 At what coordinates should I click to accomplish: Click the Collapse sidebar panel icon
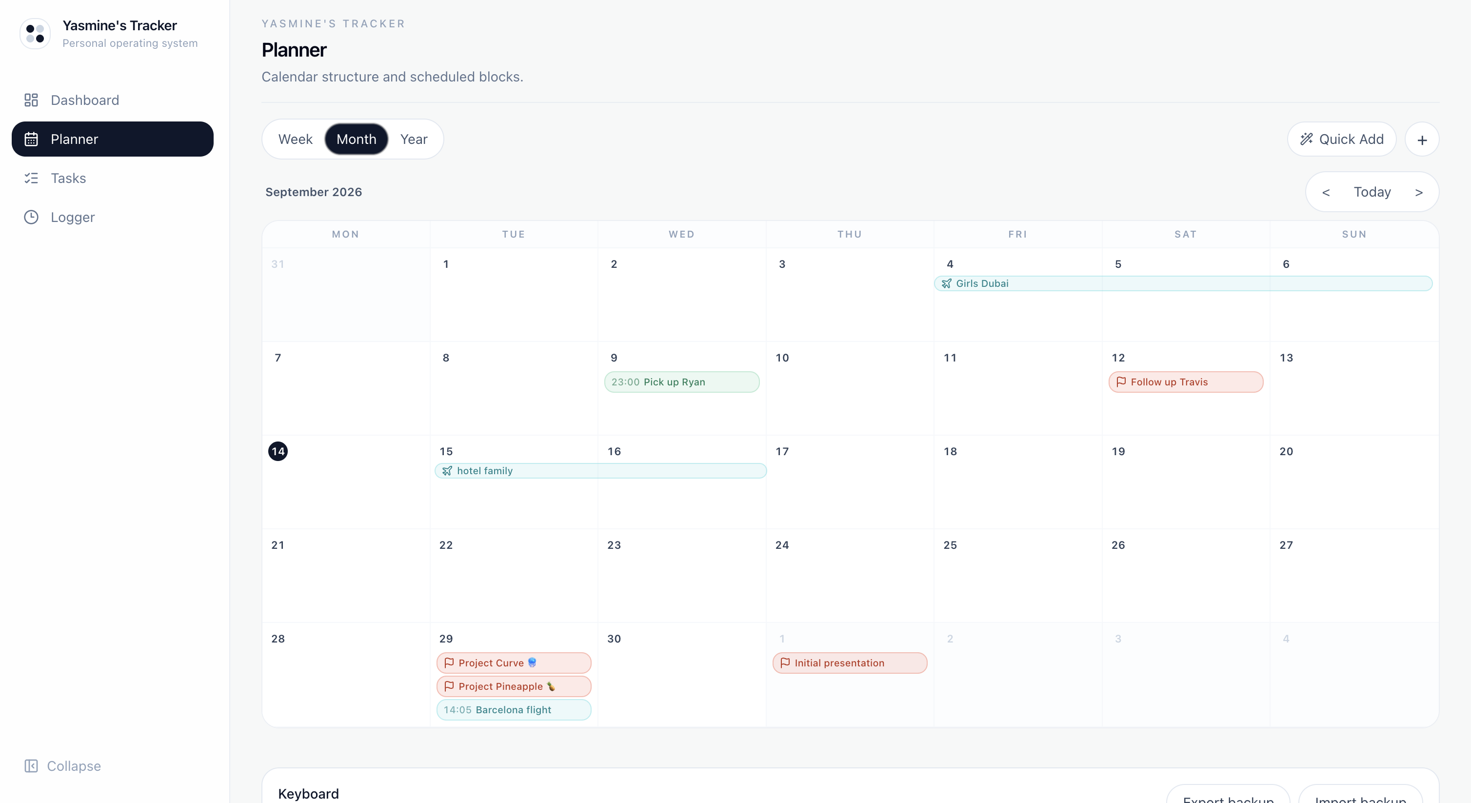31,766
